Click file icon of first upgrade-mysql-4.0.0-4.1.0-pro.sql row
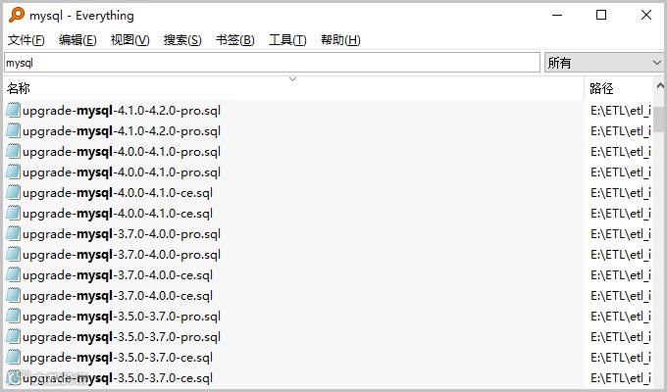667x392 pixels. point(13,151)
